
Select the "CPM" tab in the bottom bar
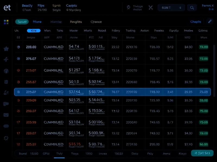point(46,154)
